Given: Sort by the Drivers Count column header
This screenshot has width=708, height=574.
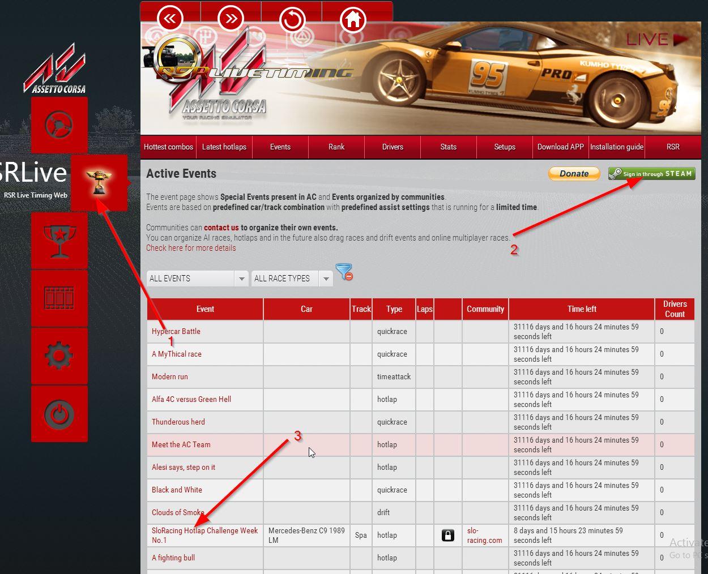Looking at the screenshot, I should 675,309.
